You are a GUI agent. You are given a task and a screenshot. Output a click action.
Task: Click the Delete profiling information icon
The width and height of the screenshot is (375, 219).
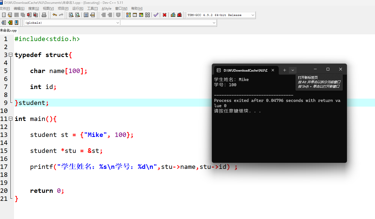coord(179,15)
